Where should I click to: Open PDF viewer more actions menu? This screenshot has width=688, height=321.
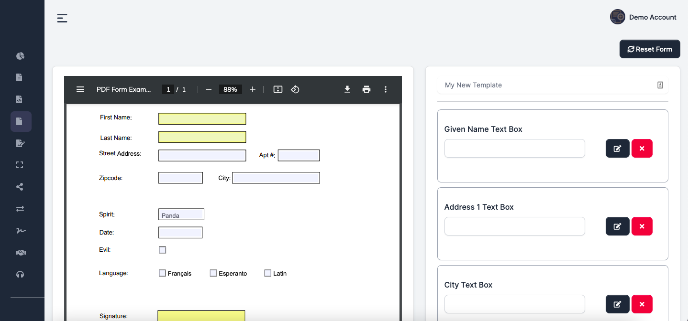coord(386,89)
